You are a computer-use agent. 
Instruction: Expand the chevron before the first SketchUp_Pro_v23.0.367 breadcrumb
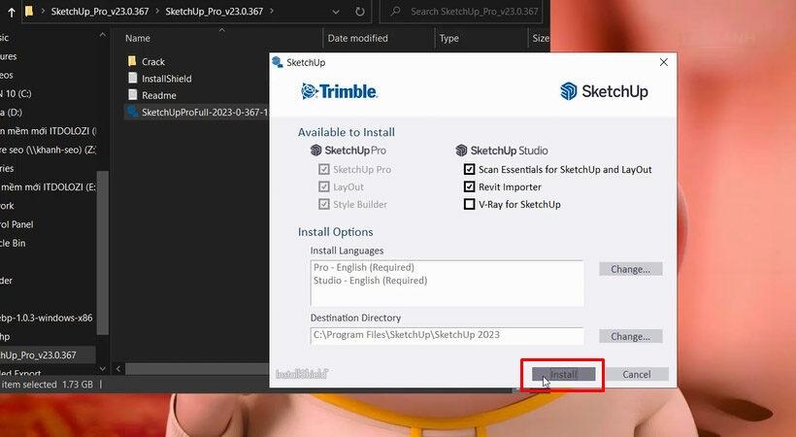coord(43,12)
